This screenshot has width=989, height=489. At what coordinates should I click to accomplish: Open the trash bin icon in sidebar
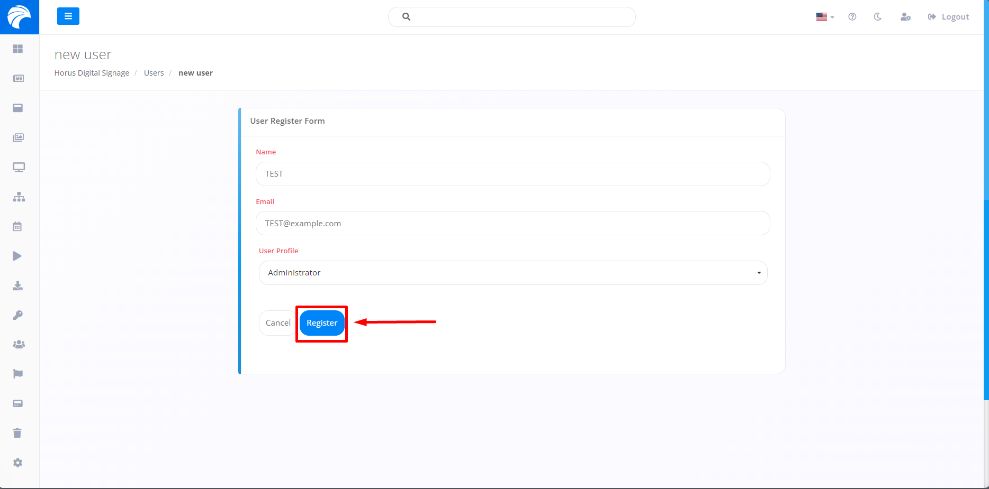(17, 433)
